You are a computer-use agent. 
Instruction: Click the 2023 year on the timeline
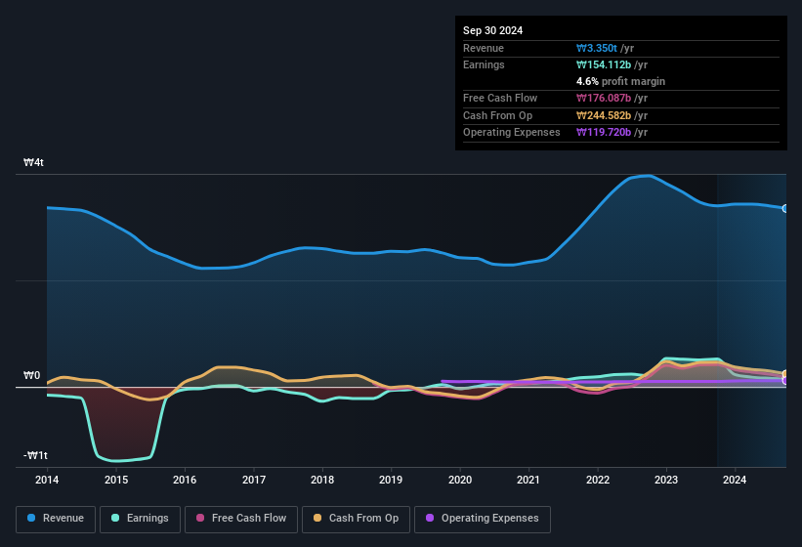click(x=666, y=480)
